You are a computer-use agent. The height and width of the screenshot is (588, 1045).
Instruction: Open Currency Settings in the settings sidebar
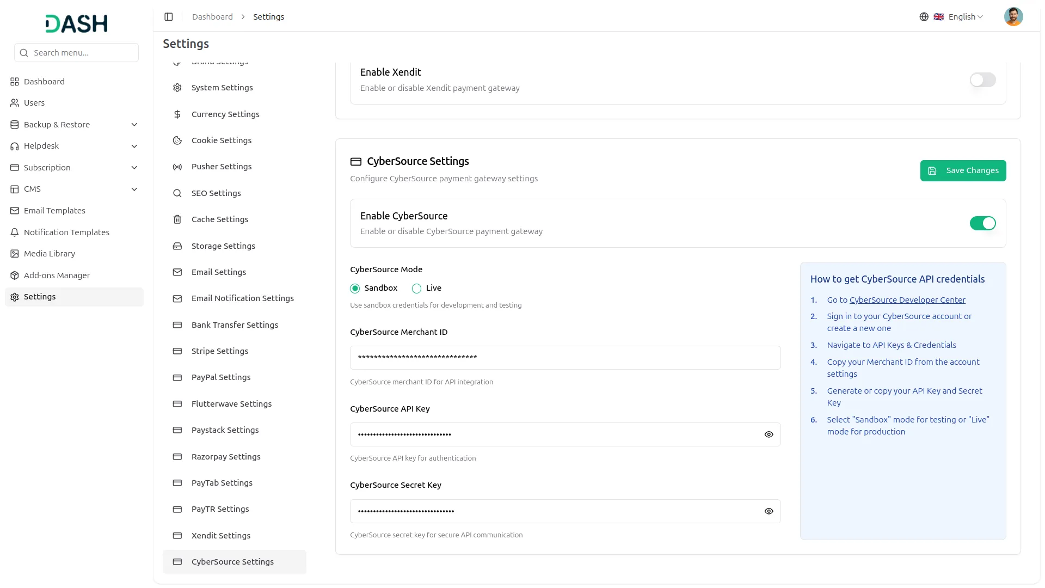225,114
